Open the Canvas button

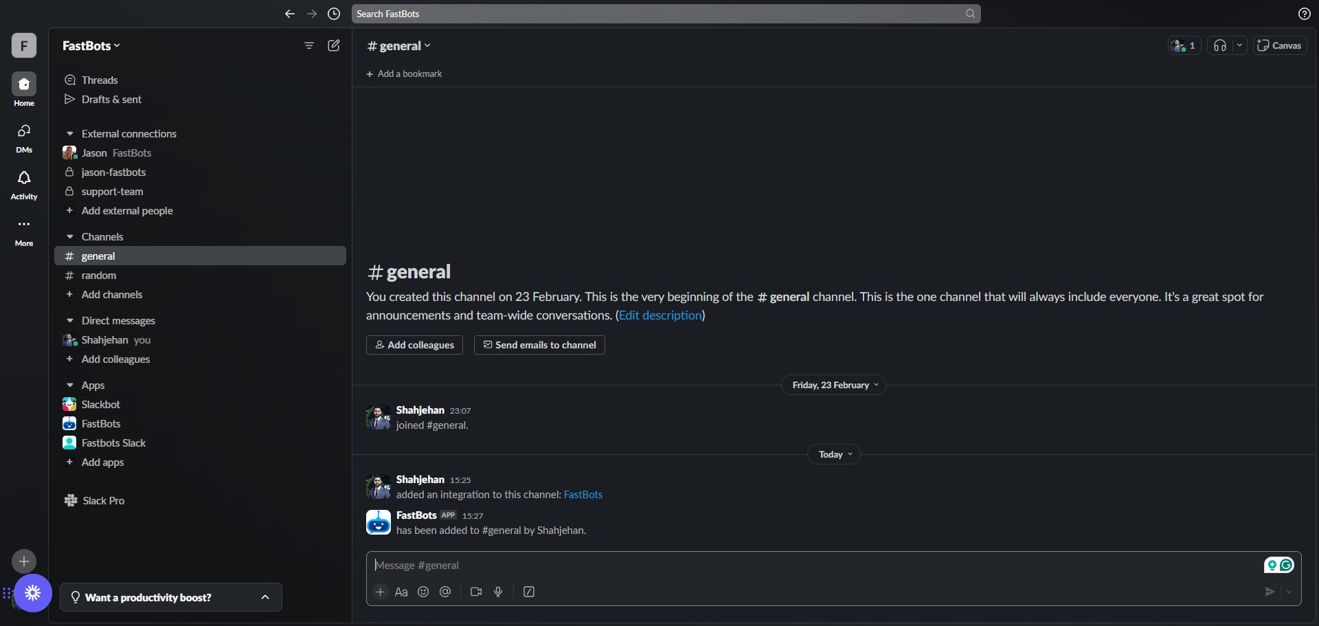click(x=1280, y=45)
